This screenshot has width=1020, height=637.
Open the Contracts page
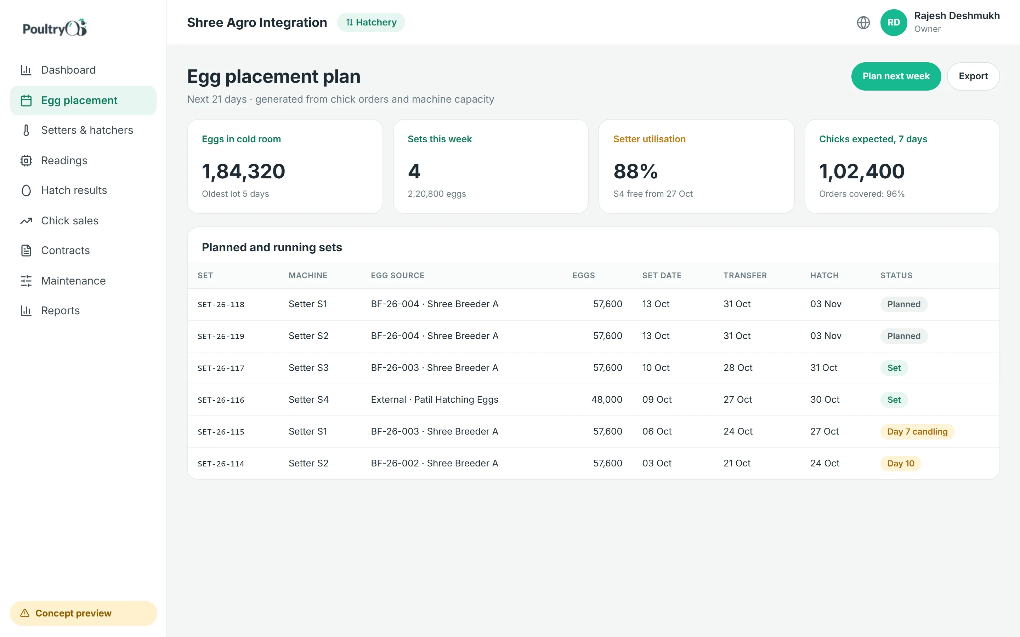click(83, 251)
